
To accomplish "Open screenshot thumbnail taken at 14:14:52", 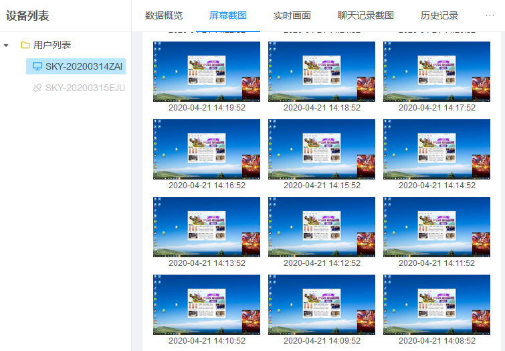I will tap(436, 149).
